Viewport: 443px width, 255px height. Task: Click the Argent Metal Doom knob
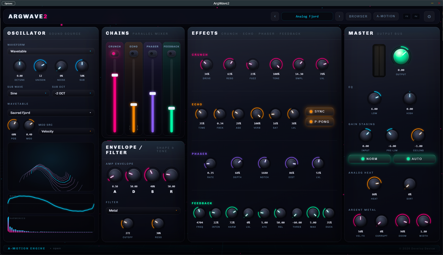[x=402, y=221]
